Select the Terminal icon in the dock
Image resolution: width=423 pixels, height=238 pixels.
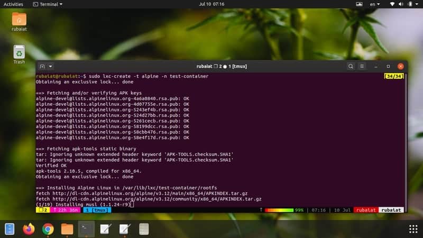pyautogui.click(x=86, y=229)
